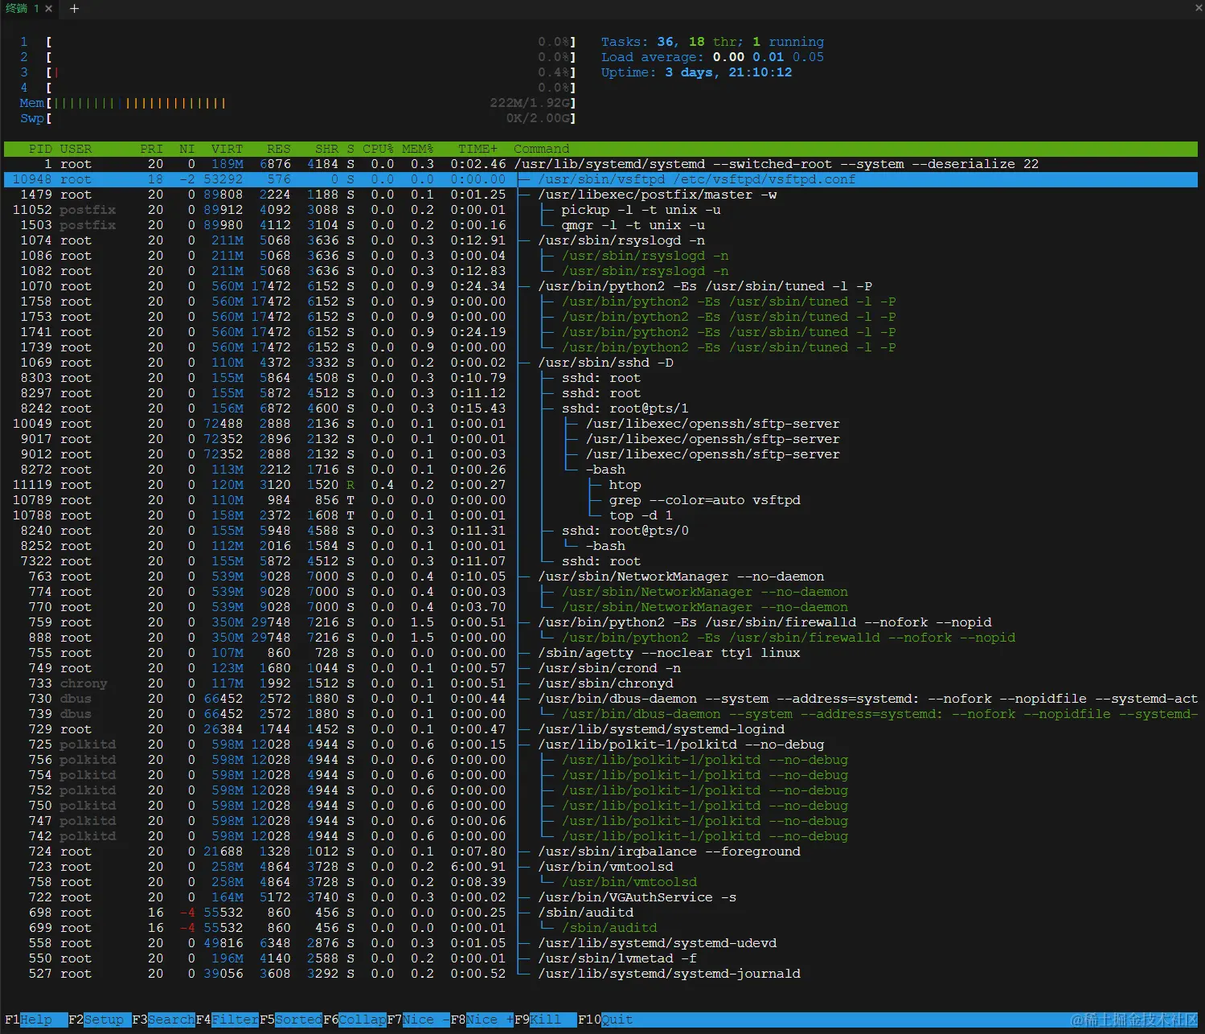Select the polkitd parent process PID 725
Viewport: 1205px width, 1034px height.
[600, 745]
